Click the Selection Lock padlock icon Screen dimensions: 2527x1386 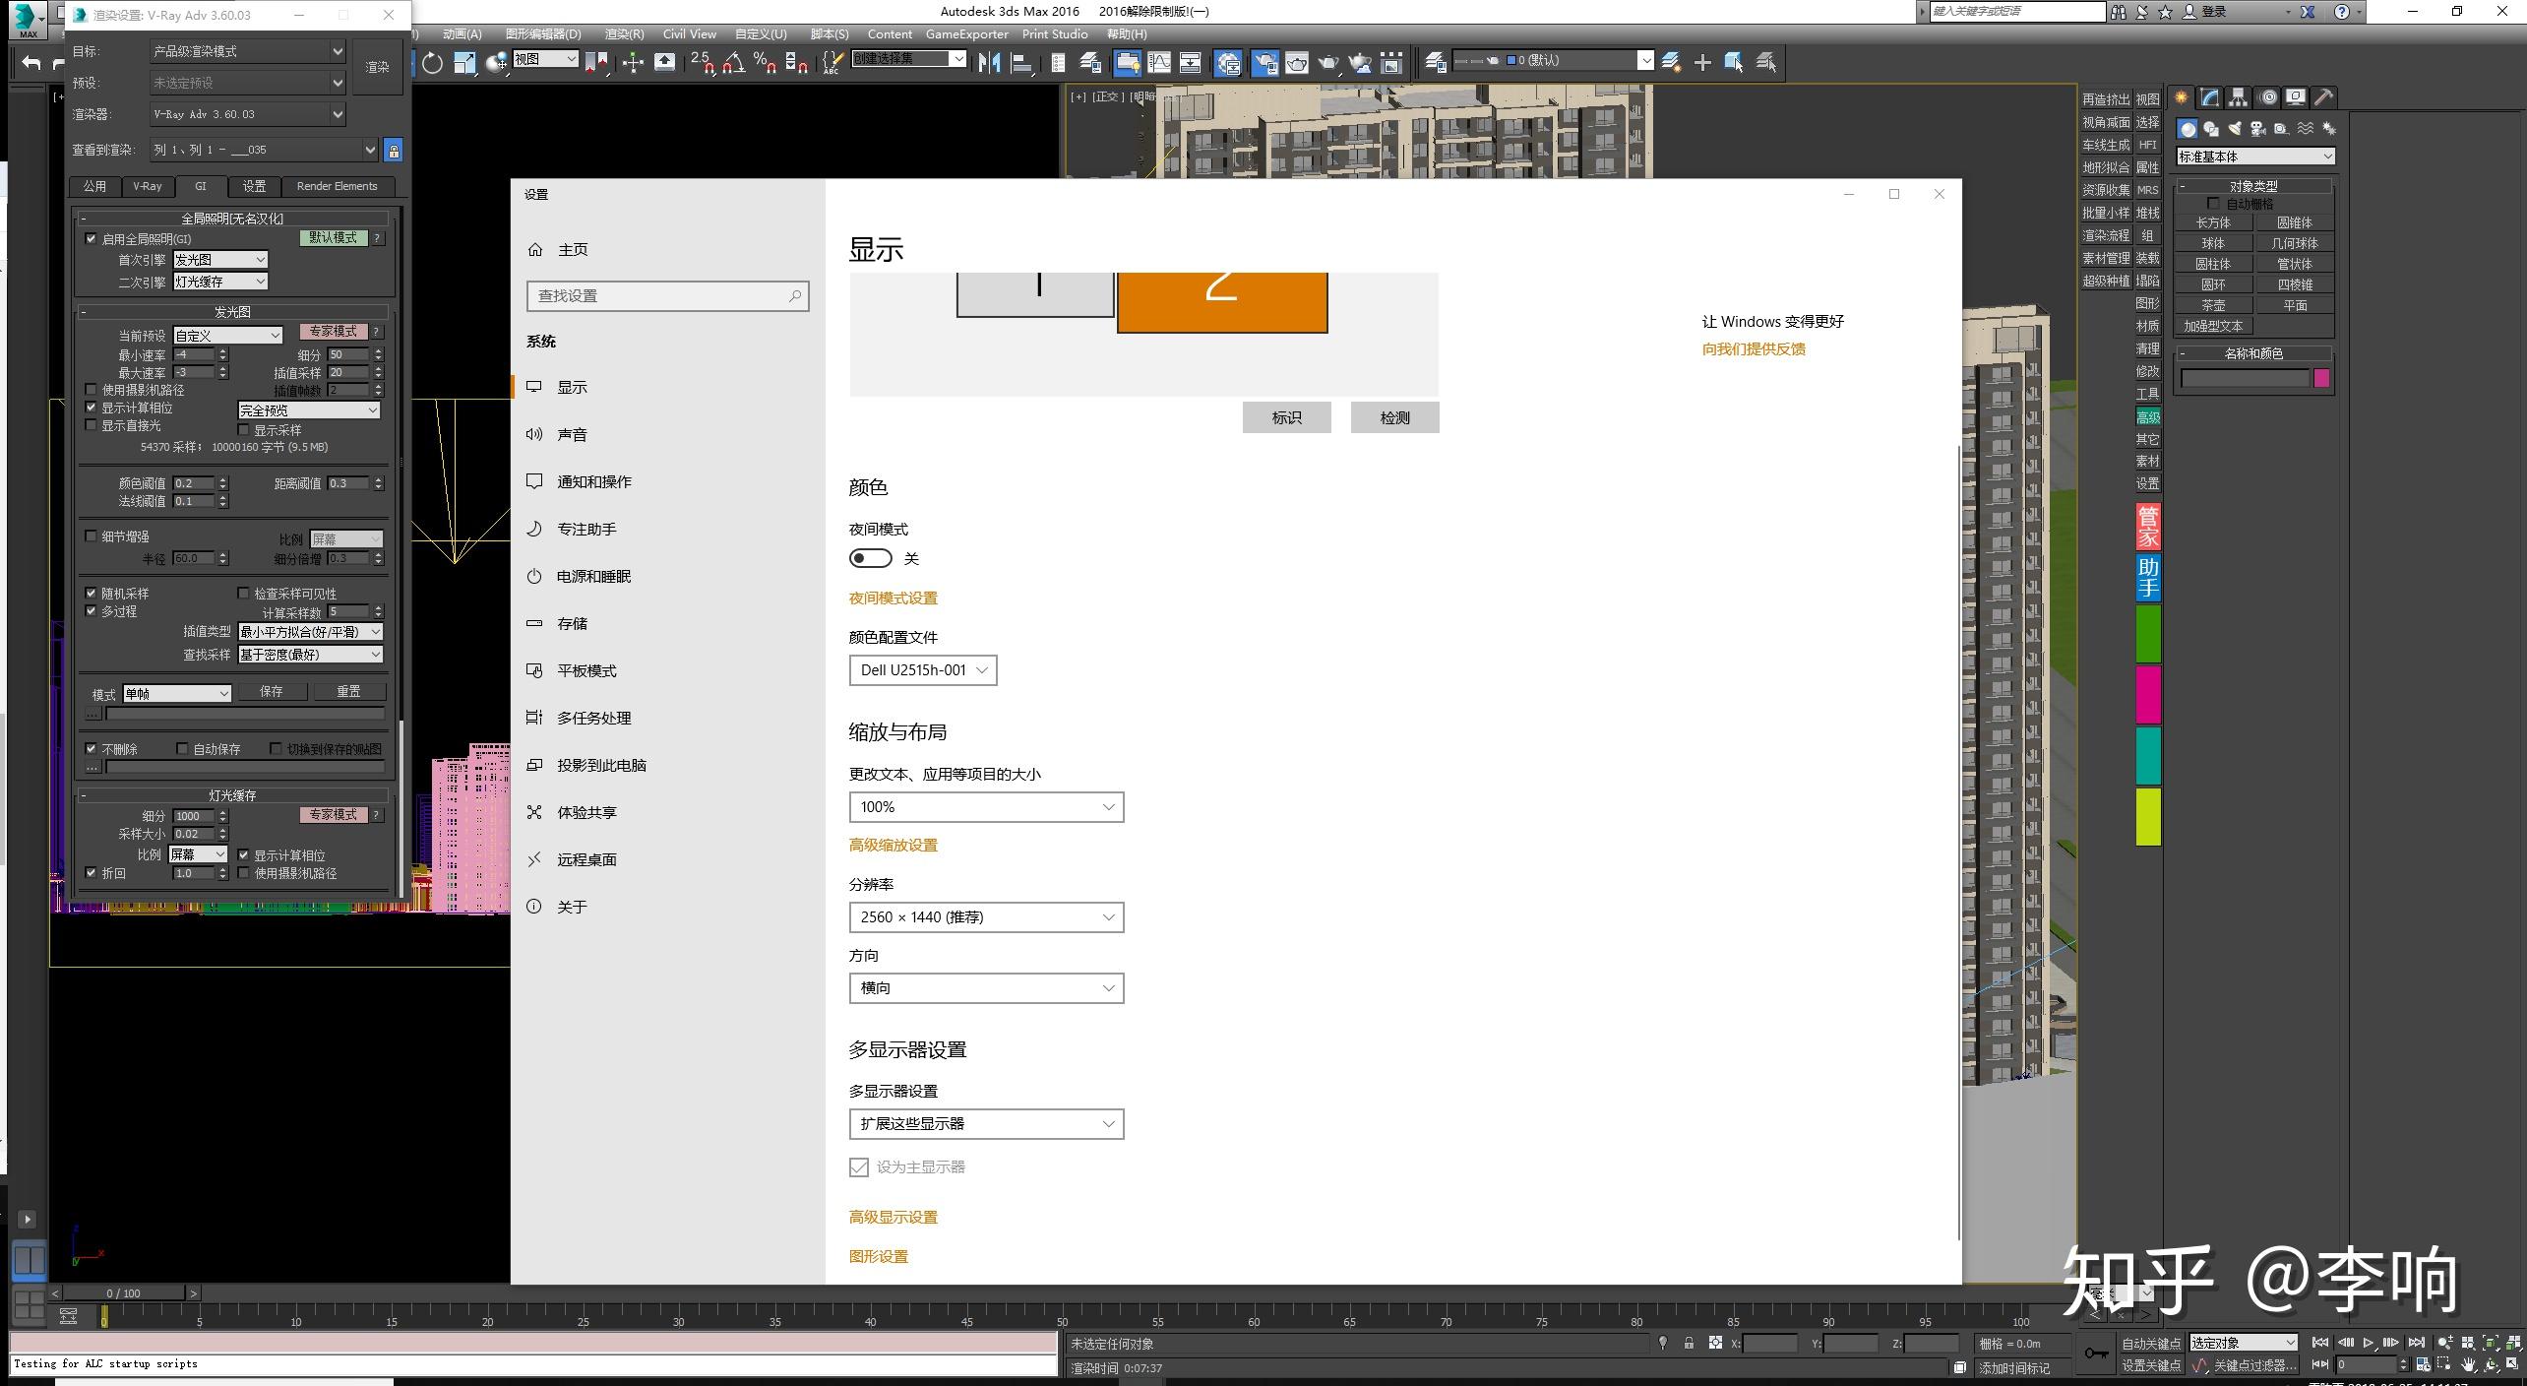[x=1689, y=1343]
